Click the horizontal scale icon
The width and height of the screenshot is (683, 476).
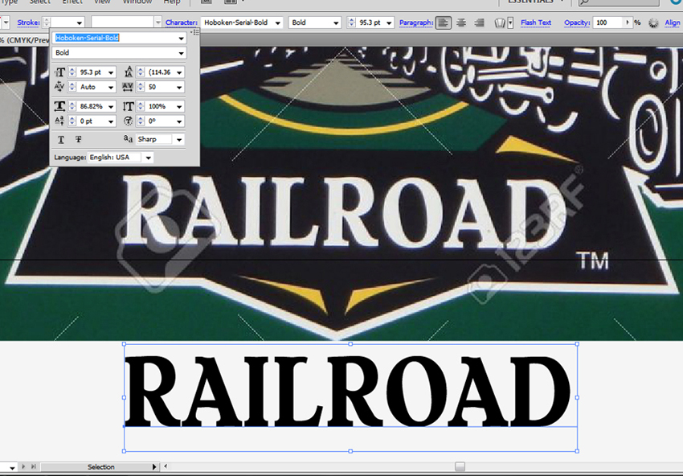point(59,106)
